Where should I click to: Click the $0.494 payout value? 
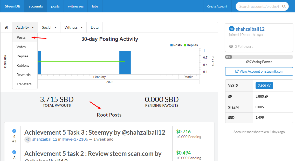(x=183, y=153)
